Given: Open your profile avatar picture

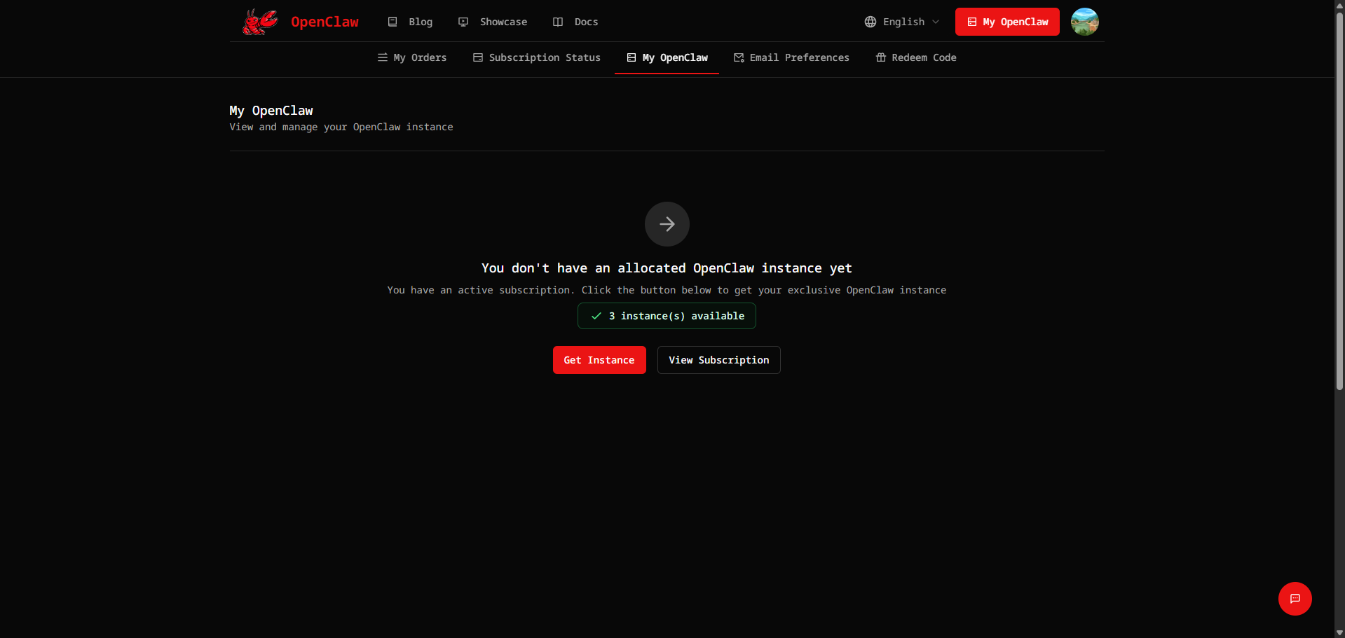Looking at the screenshot, I should (1084, 22).
